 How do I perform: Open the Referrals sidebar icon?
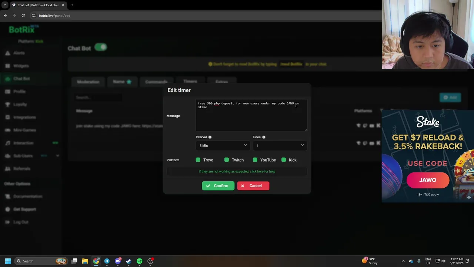(x=7, y=169)
